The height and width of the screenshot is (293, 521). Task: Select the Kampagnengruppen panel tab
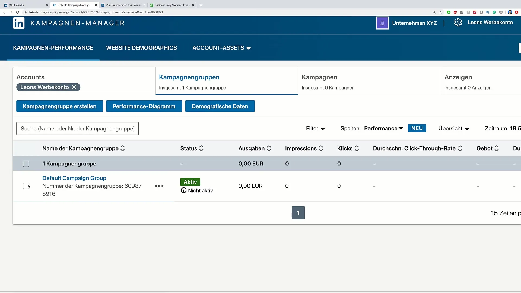tap(227, 81)
